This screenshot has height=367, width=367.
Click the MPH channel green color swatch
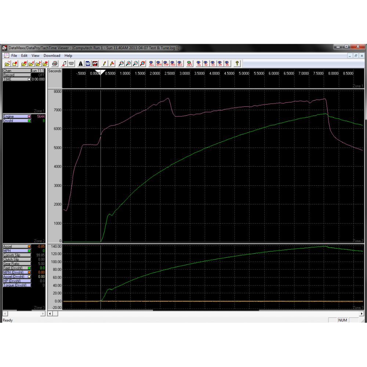[29, 251]
